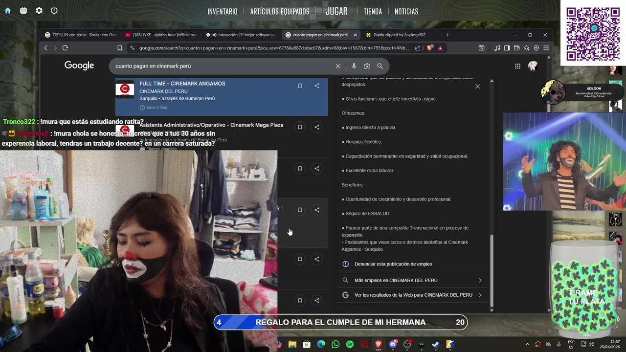This screenshot has width=626, height=352.
Task: Open the browser hamburger menu
Action: click(x=546, y=48)
